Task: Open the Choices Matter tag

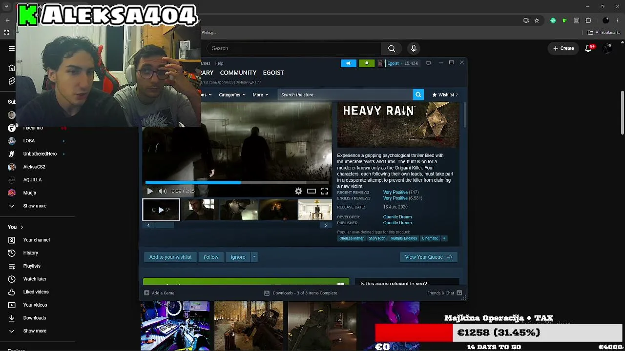Action: pyautogui.click(x=352, y=238)
